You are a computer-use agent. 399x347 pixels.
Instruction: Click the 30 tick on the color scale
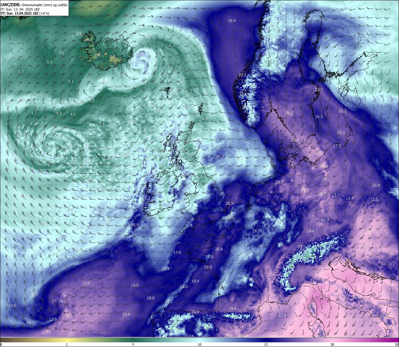(x=332, y=345)
